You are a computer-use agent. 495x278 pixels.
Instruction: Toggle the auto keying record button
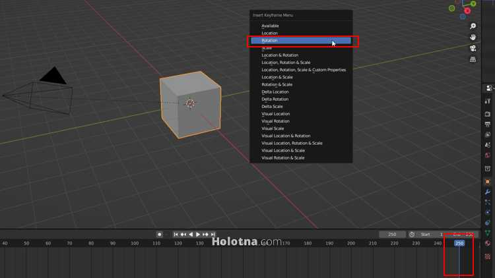(x=160, y=235)
